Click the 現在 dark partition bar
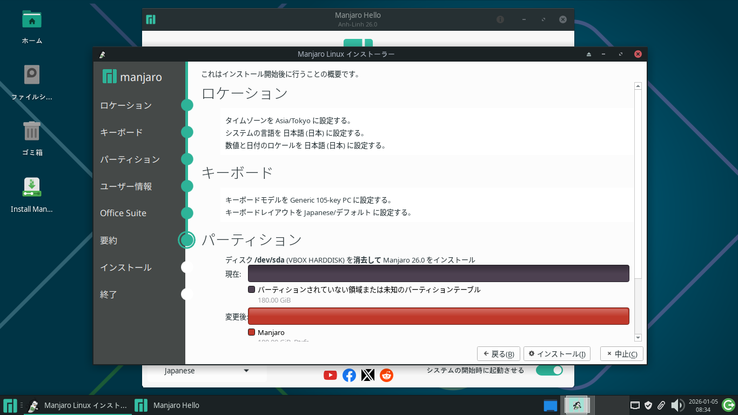 [439, 273]
